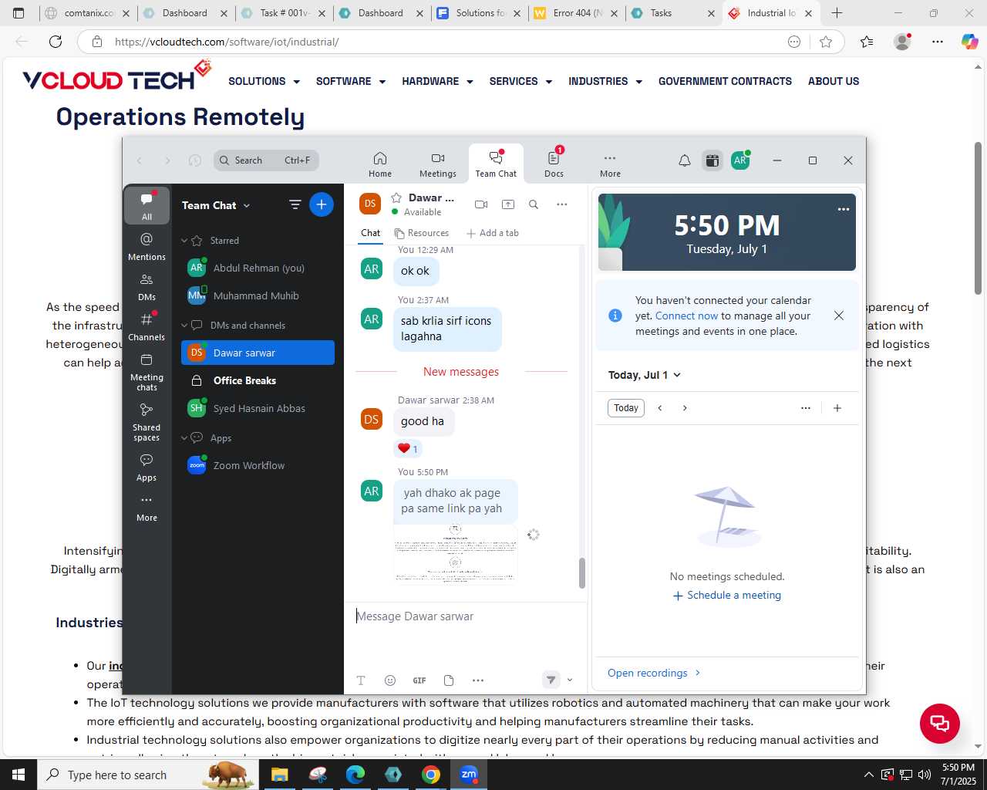This screenshot has width=987, height=790.
Task: Click the text formatting T icon
Action: [x=361, y=680]
